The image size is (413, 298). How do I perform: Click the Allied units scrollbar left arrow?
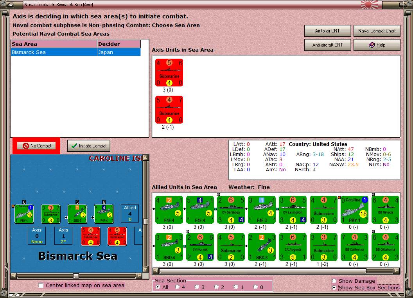point(156,271)
